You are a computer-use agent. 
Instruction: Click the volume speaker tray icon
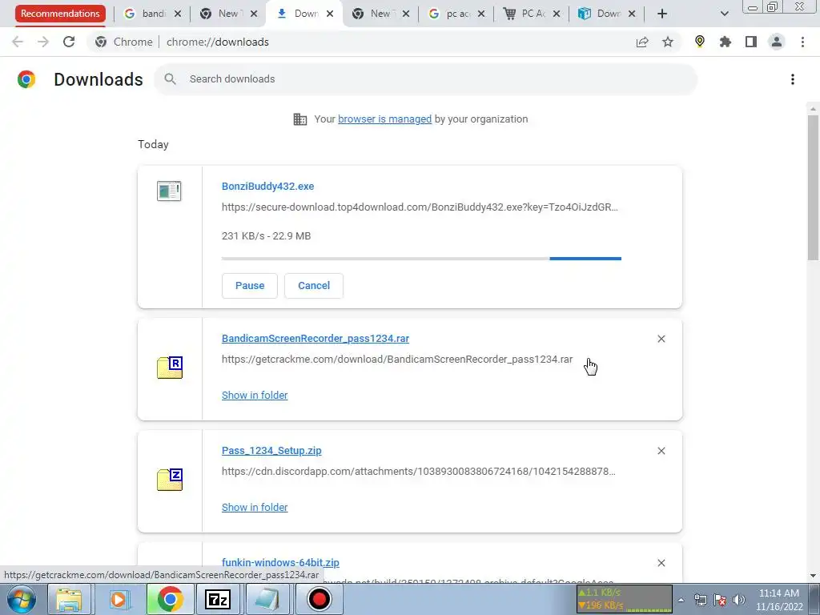tap(739, 600)
